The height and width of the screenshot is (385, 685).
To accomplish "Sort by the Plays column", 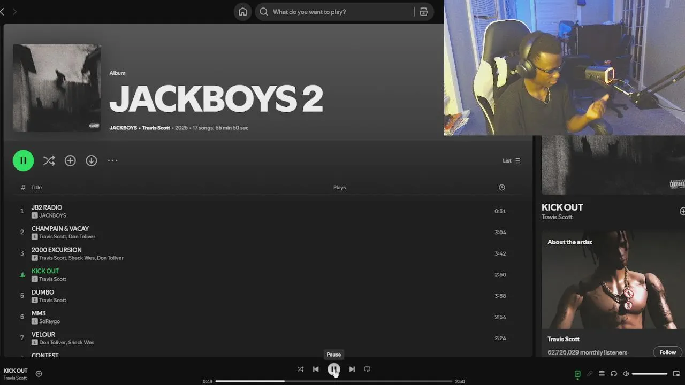I will tap(339, 187).
